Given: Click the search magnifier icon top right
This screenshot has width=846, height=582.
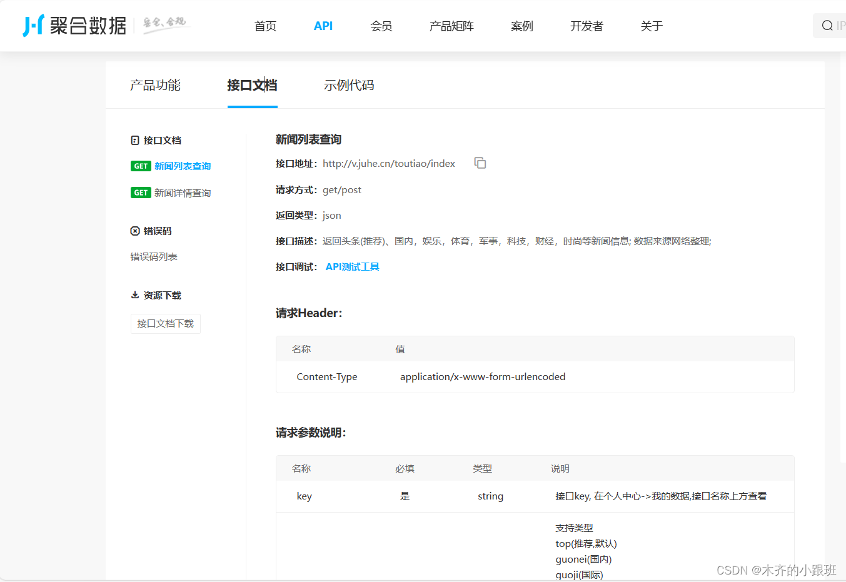Looking at the screenshot, I should 826,26.
